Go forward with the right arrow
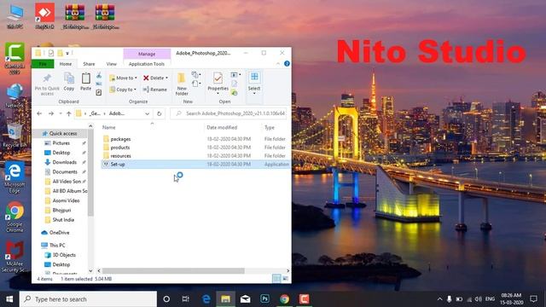Screen dimensions: 546x307 point(51,113)
